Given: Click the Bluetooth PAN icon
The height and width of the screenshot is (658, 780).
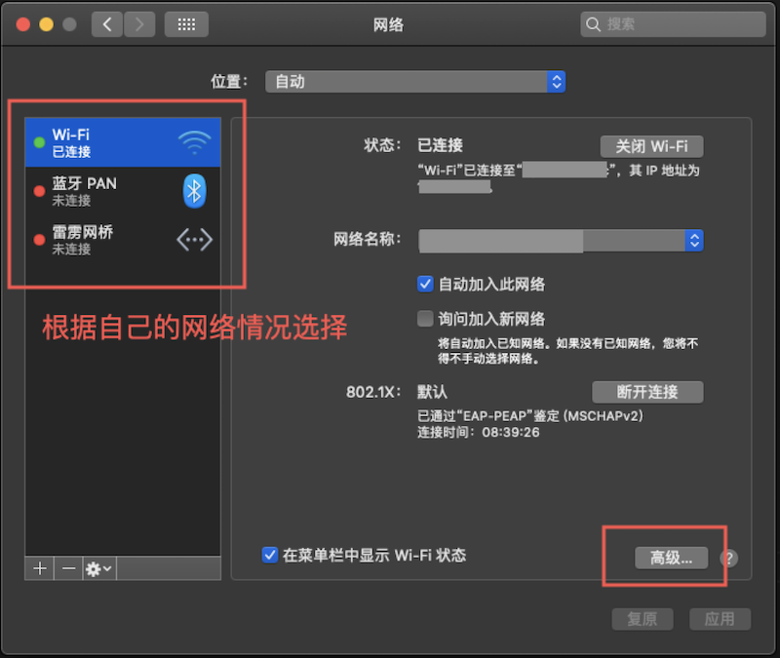Looking at the screenshot, I should 194,191.
